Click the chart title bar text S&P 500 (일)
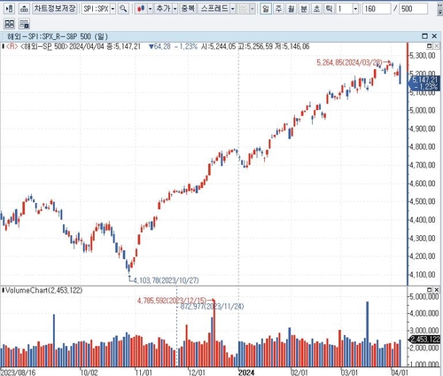This screenshot has height=376, width=443. [88, 36]
